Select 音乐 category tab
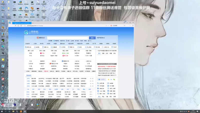This screenshot has width=200, height=113. click(33, 89)
